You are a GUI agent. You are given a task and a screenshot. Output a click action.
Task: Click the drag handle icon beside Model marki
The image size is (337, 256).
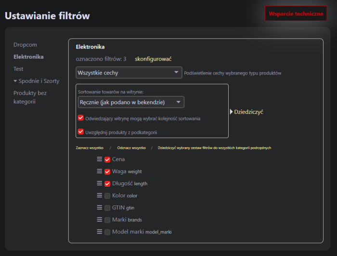(100, 231)
